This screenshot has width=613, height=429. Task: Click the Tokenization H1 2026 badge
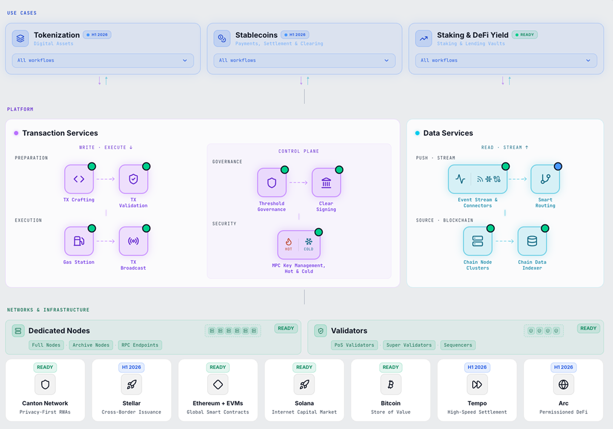click(97, 35)
